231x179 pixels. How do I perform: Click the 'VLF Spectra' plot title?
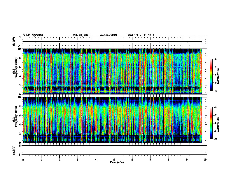tap(33, 35)
